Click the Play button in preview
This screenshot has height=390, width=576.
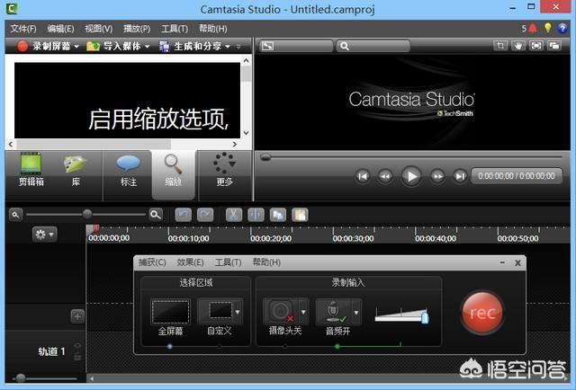tap(411, 176)
